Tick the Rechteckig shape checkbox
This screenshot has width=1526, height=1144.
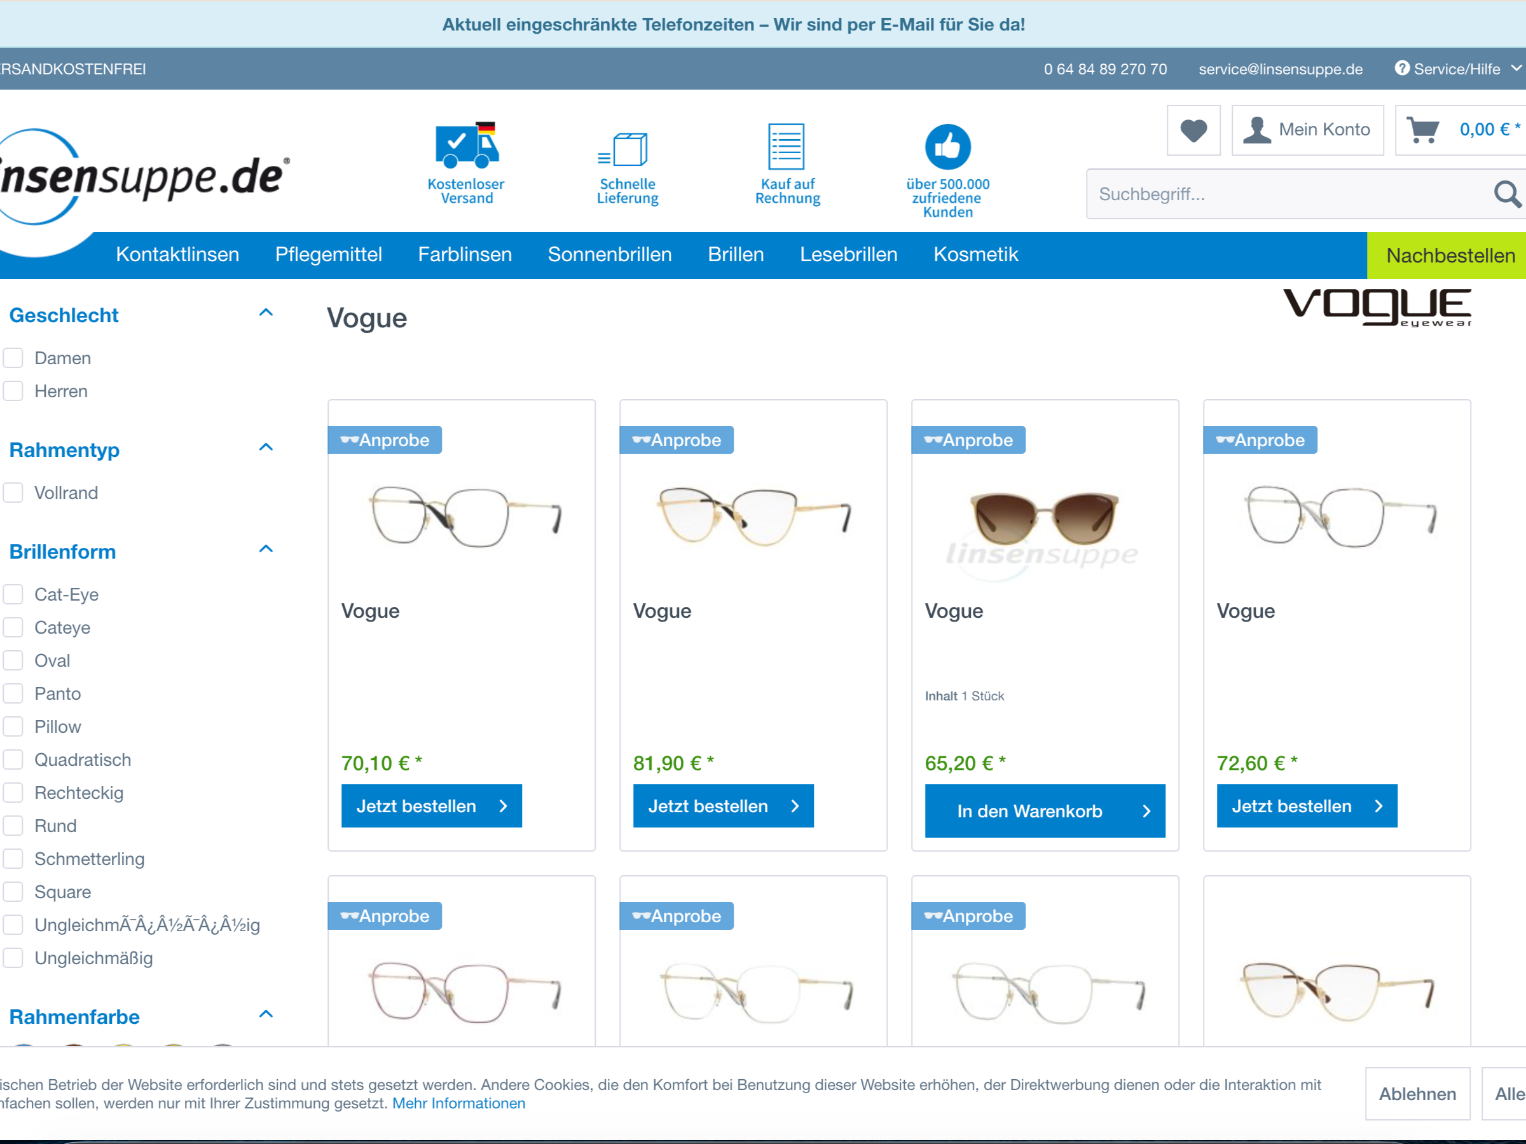(13, 793)
